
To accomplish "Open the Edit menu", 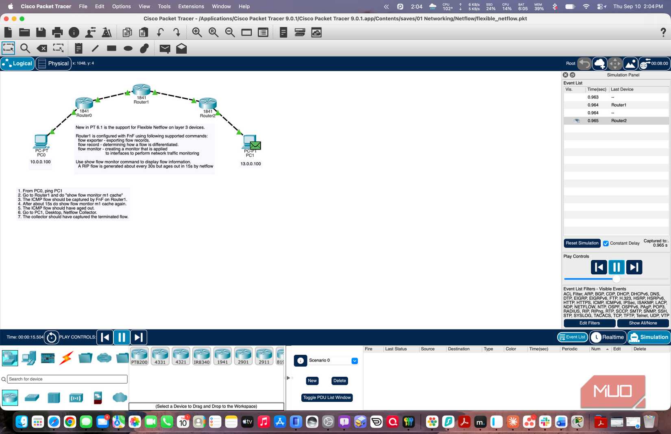I will [x=100, y=7].
